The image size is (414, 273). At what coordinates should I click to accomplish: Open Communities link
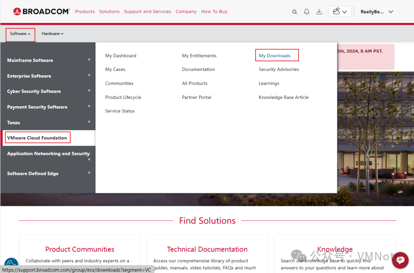(119, 84)
